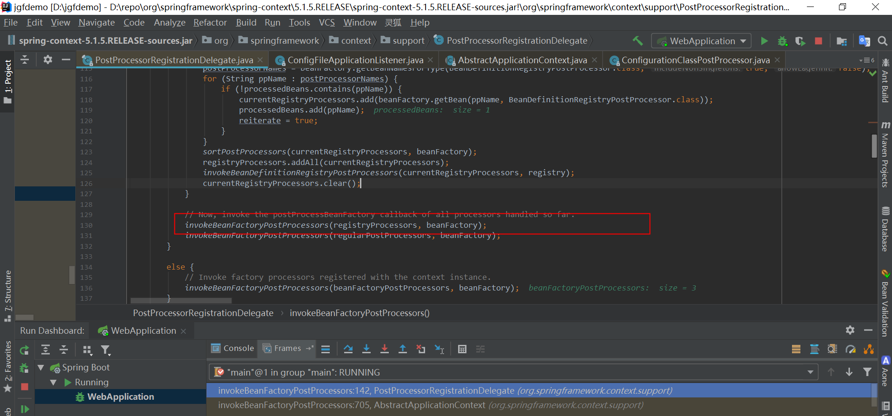This screenshot has width=892, height=416.
Task: Click the Build project hammer icon
Action: 638,41
